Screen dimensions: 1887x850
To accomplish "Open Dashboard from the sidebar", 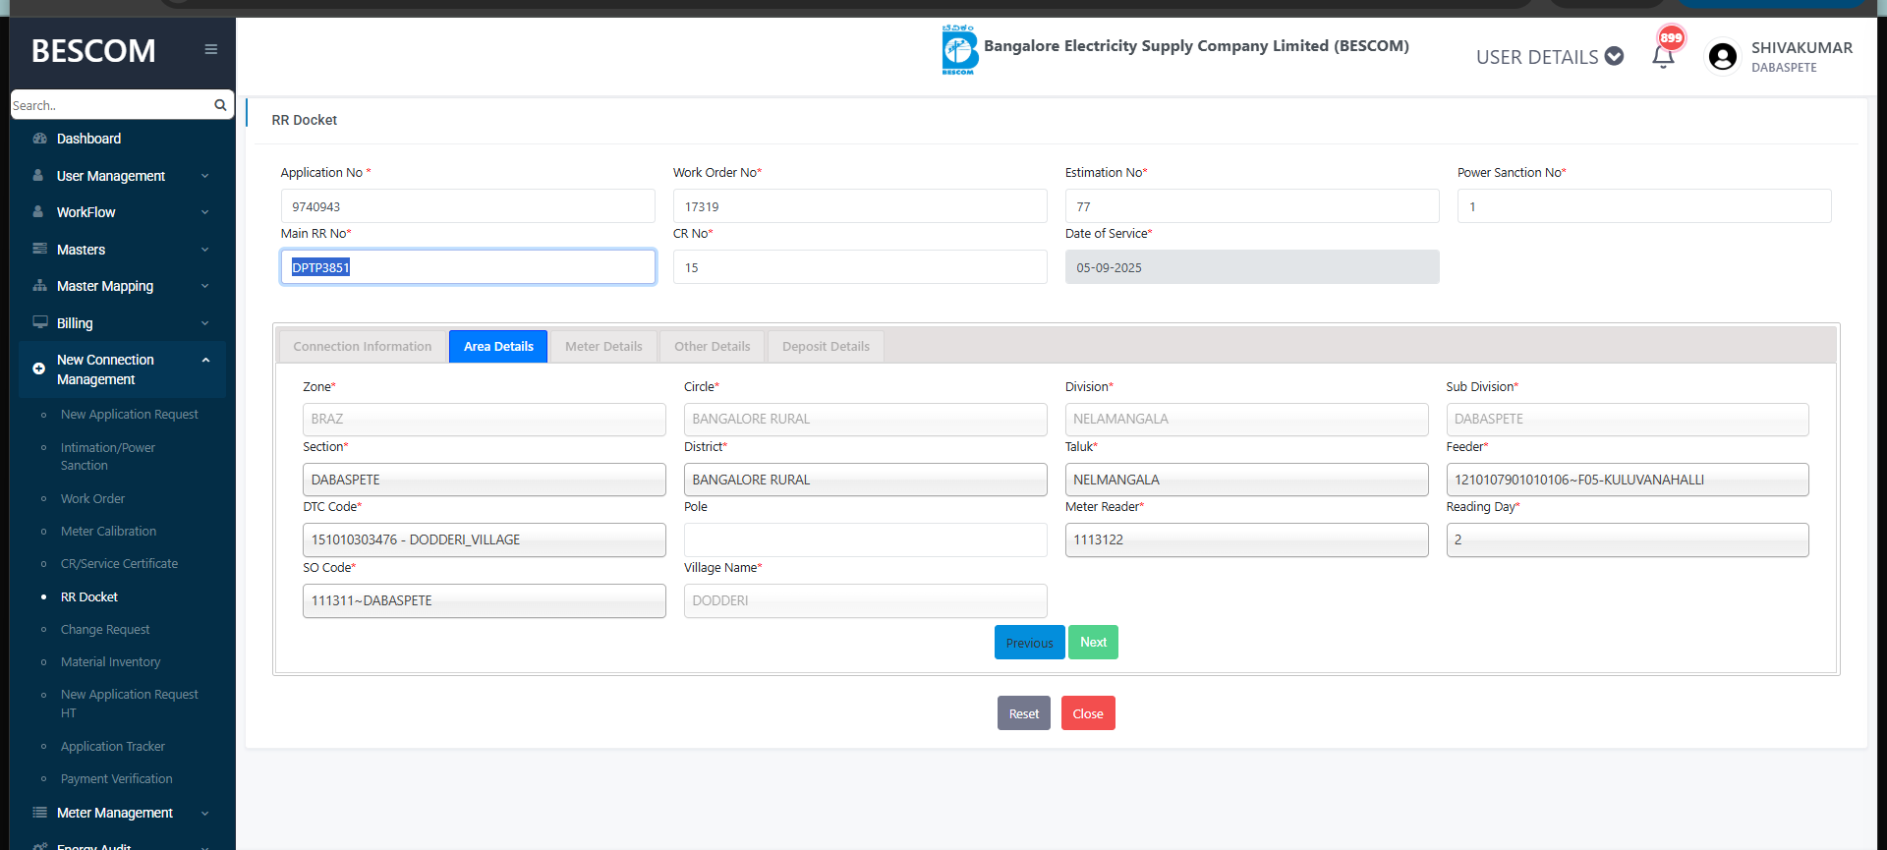I will (88, 139).
